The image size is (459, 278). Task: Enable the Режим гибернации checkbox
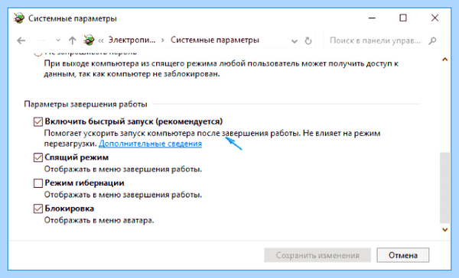pyautogui.click(x=38, y=183)
